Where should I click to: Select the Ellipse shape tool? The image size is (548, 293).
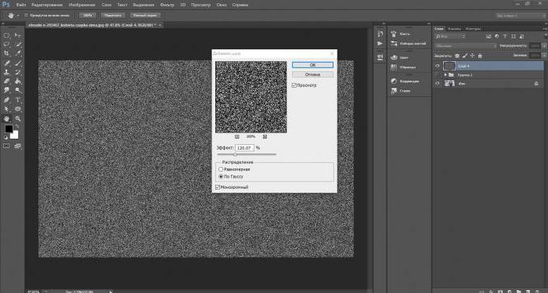click(18, 109)
